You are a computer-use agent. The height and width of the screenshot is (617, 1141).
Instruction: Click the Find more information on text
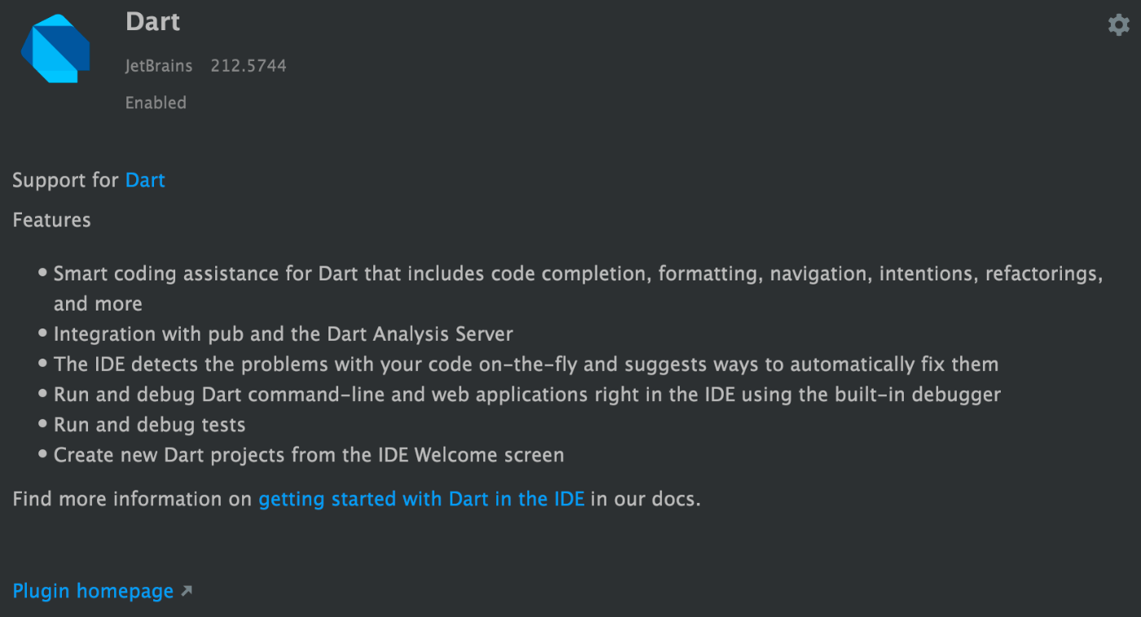tap(132, 499)
